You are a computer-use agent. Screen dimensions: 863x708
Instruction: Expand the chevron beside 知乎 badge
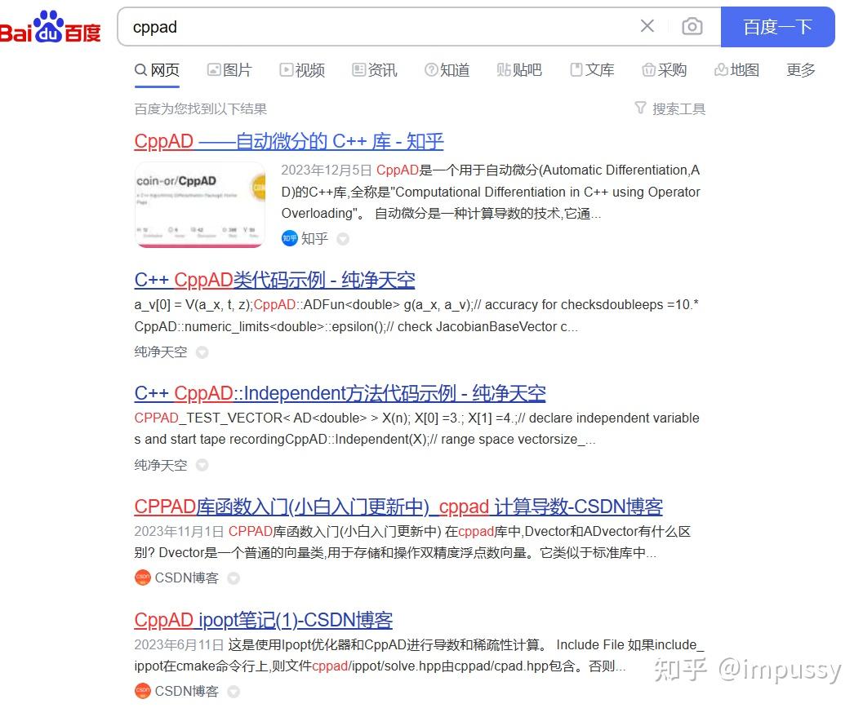(342, 239)
